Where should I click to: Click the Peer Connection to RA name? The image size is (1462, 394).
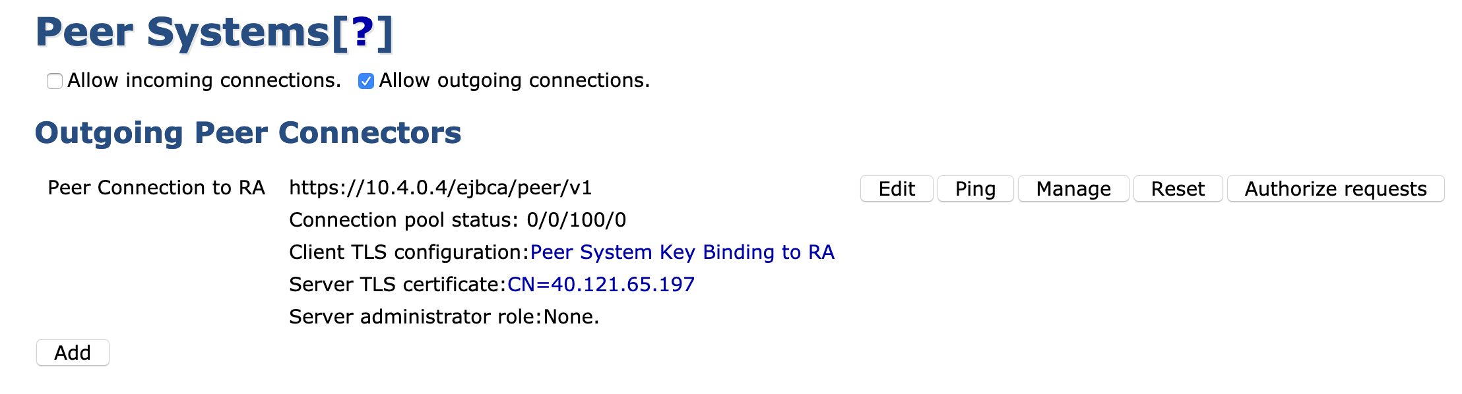pos(156,188)
